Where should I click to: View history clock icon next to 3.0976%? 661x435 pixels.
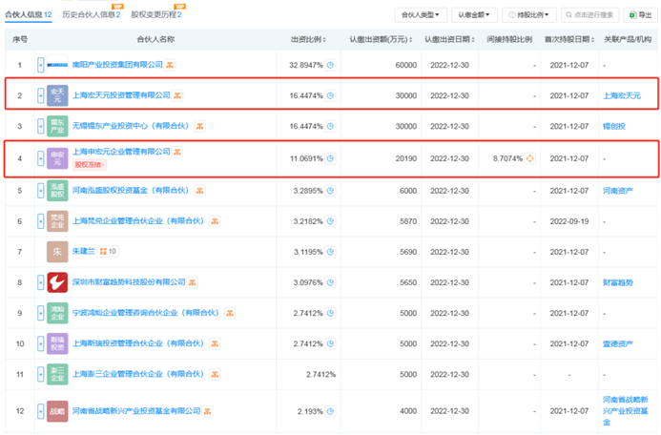pos(330,282)
